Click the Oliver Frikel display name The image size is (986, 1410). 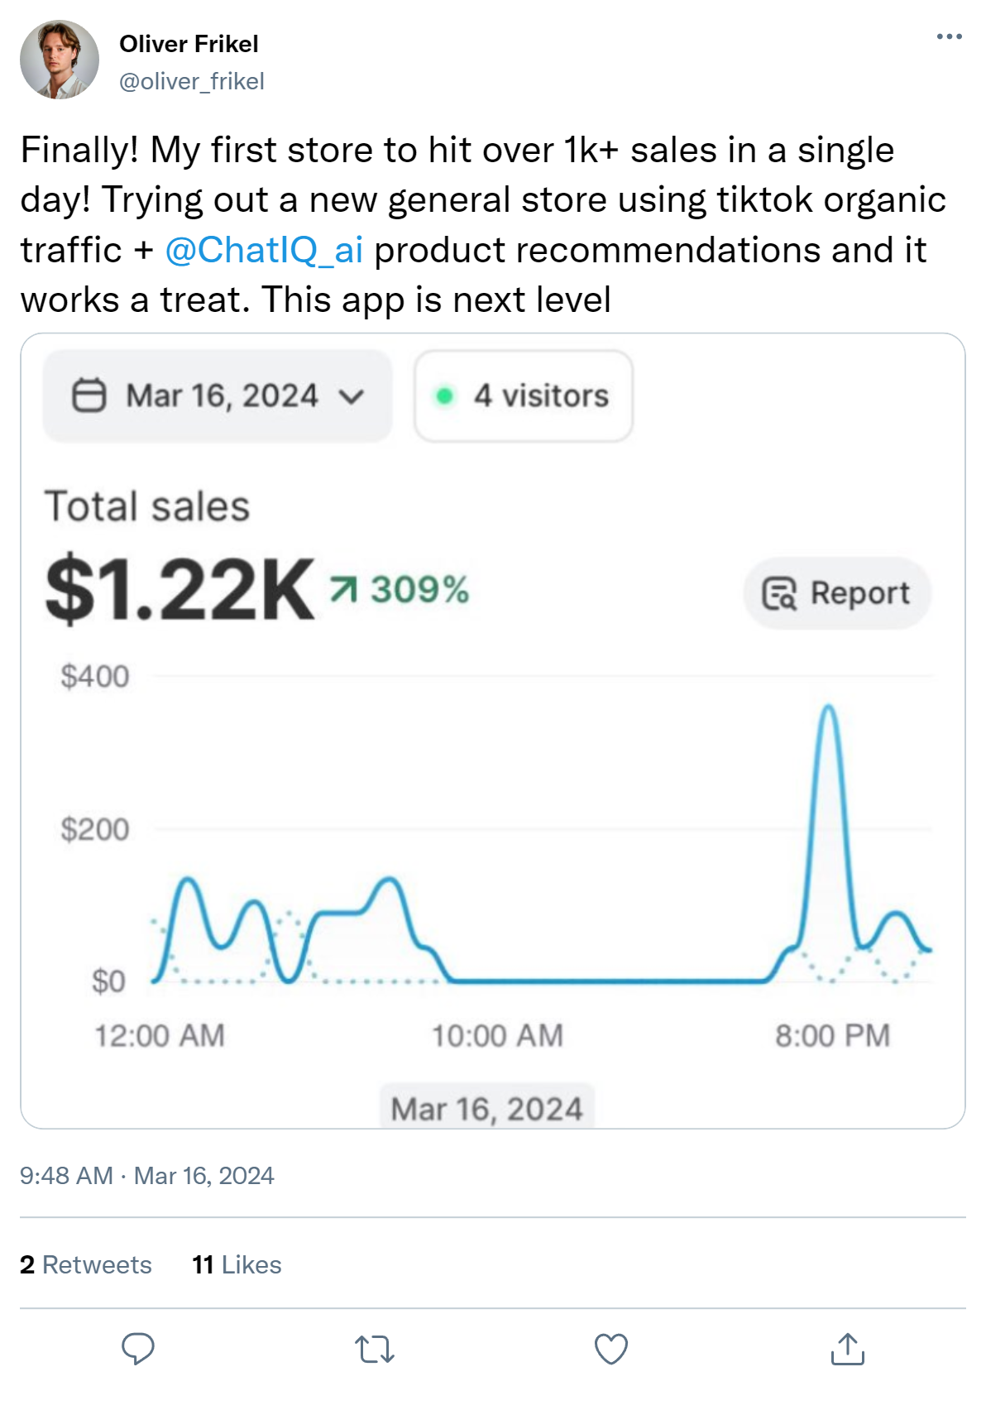pos(189,44)
